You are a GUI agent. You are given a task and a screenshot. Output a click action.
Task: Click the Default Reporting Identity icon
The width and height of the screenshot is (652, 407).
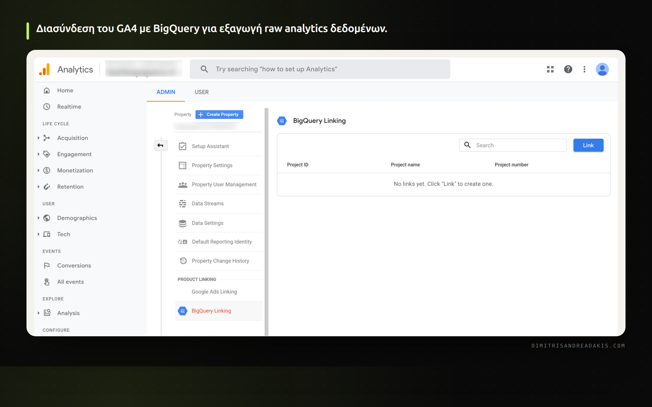tap(182, 242)
